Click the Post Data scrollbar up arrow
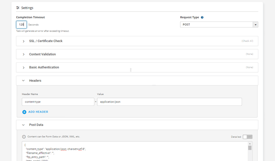The image size is (275, 161). (x=250, y=144)
